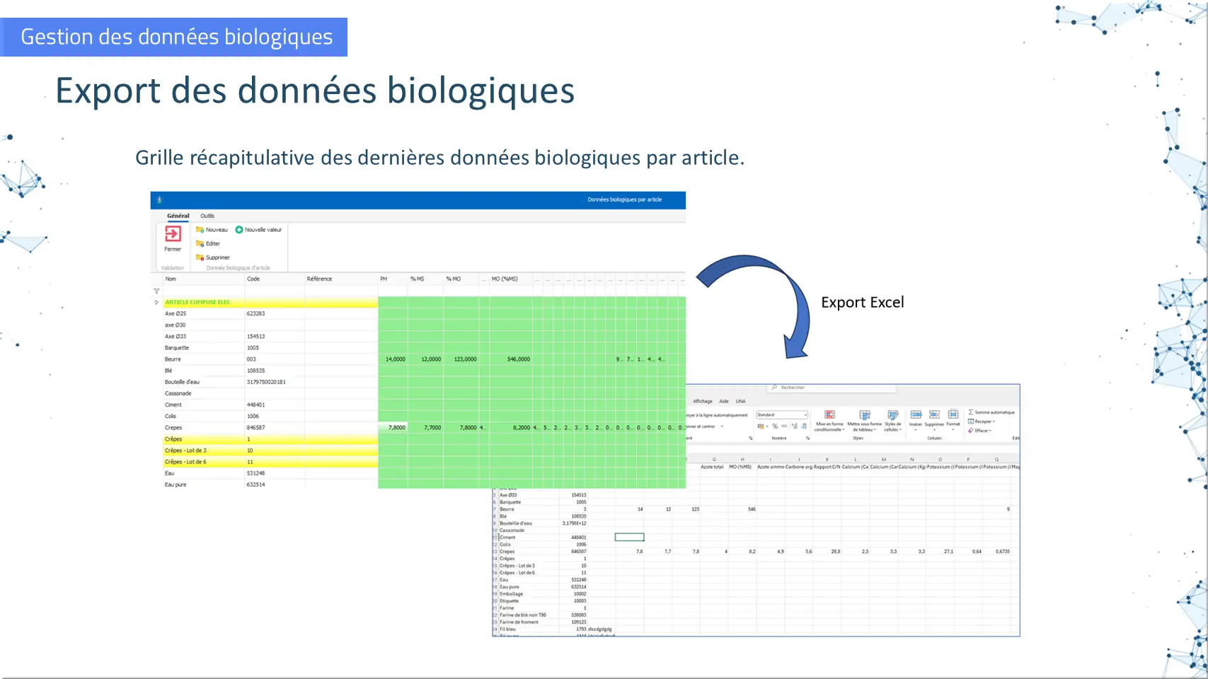Click Somme automatique button

[991, 412]
